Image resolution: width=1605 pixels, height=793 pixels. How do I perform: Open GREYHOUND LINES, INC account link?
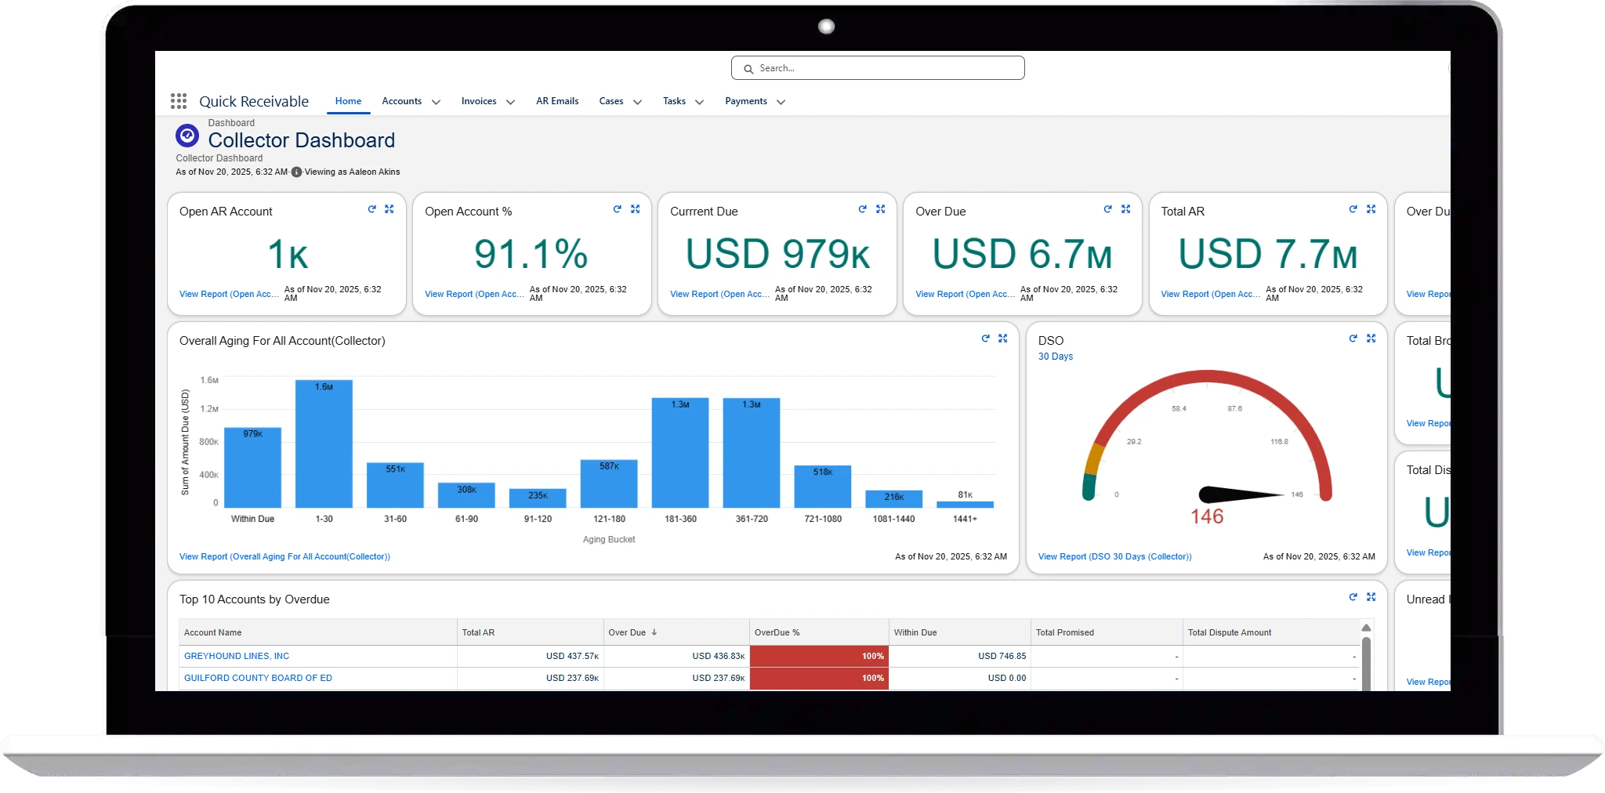coord(237,656)
